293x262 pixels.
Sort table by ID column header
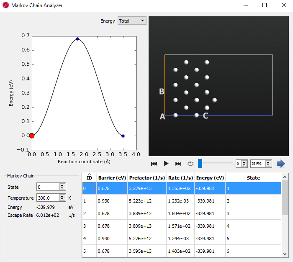tap(89, 178)
